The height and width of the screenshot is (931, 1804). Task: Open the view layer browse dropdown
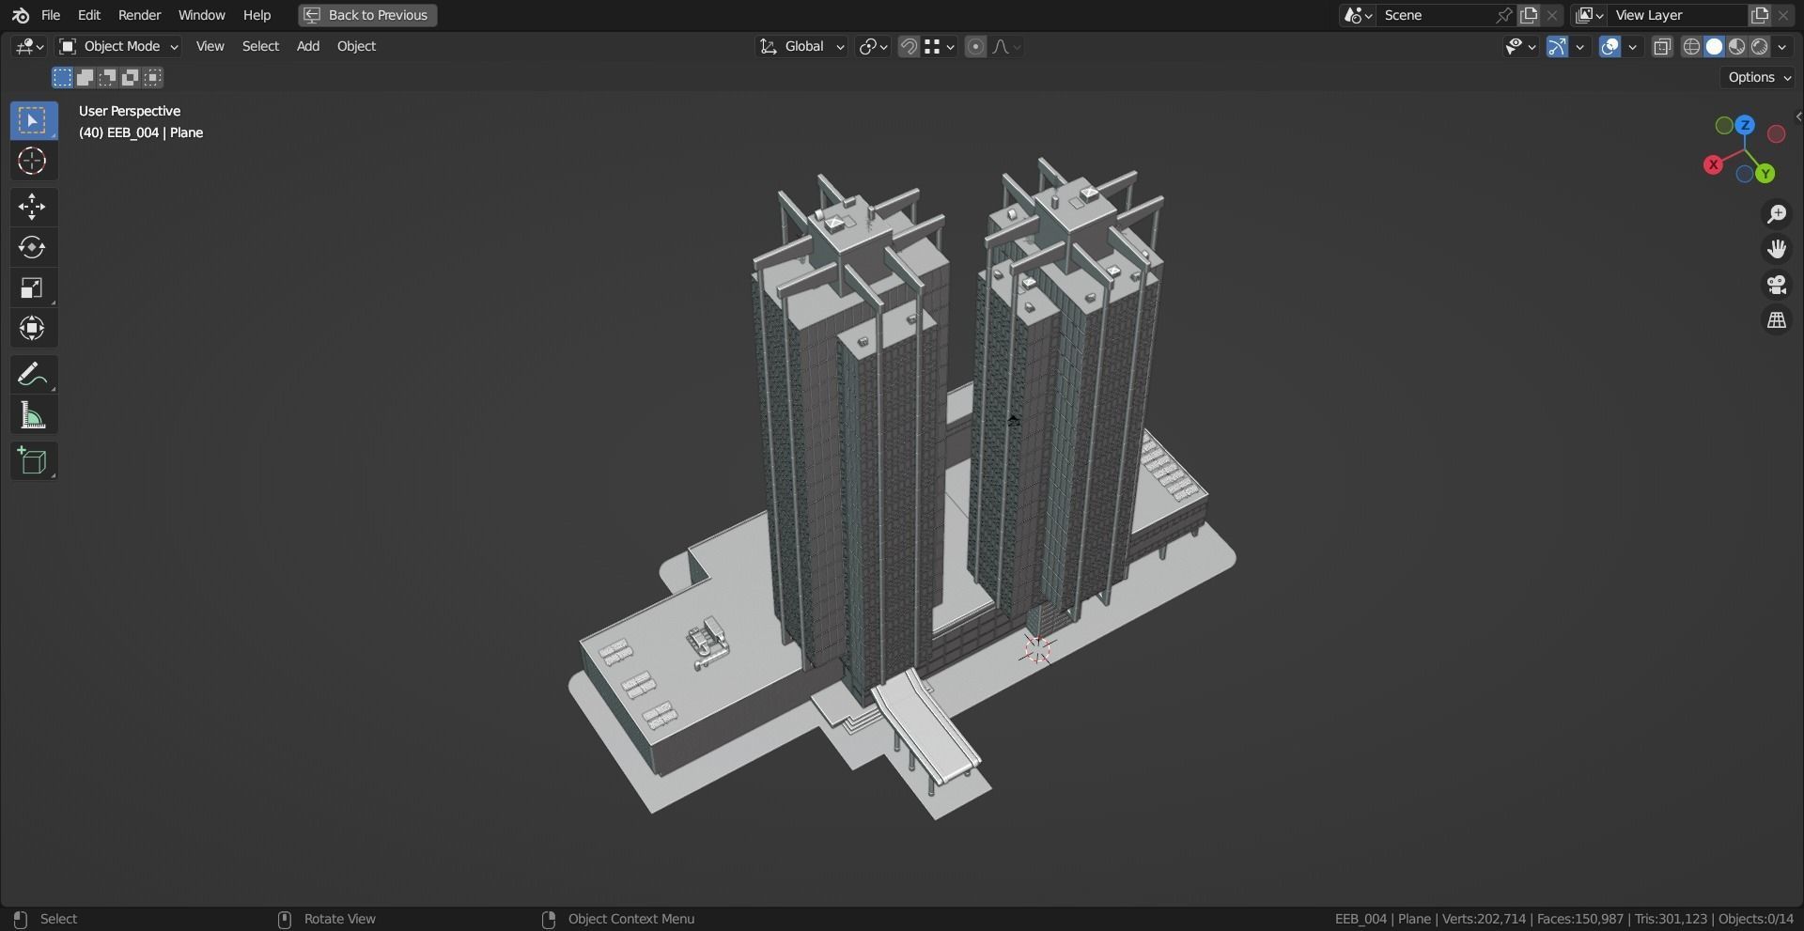point(1590,15)
